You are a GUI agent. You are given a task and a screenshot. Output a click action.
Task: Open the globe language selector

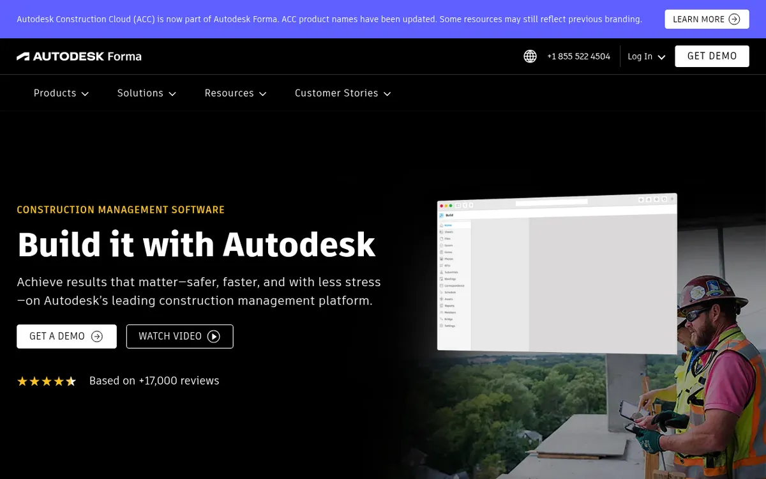[x=530, y=56]
